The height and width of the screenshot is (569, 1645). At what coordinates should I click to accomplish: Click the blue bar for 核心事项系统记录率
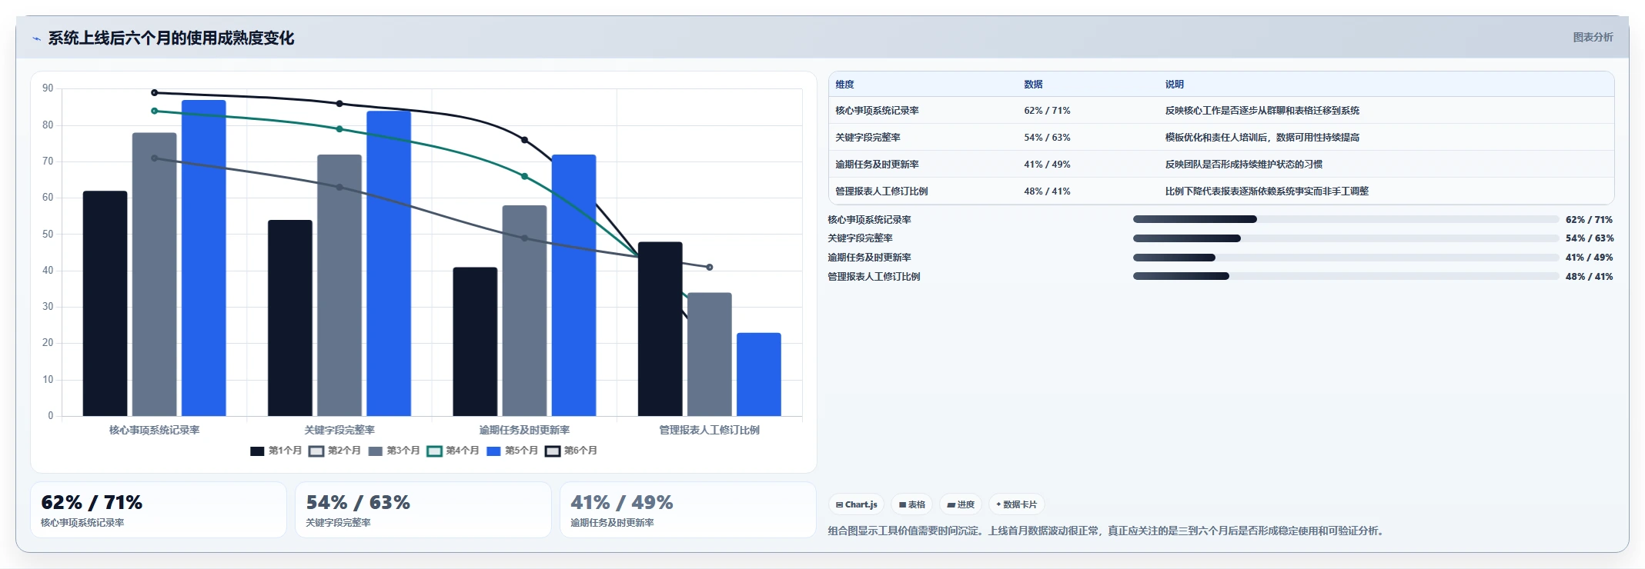coord(203,258)
